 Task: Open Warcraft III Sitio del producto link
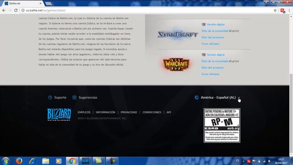pos(212,67)
